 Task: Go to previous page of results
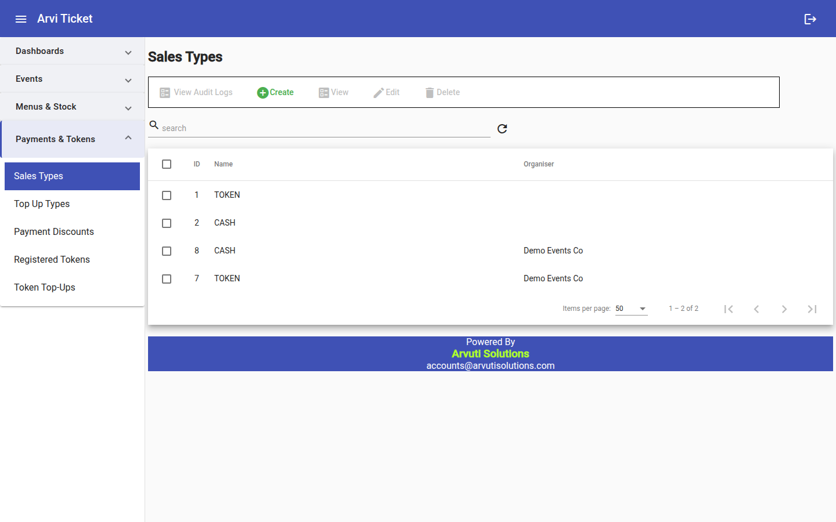[x=756, y=309]
